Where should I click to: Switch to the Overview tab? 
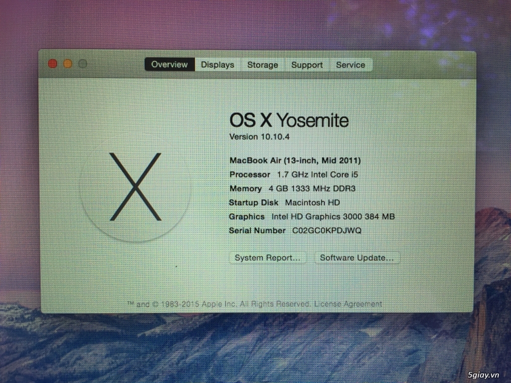(170, 64)
